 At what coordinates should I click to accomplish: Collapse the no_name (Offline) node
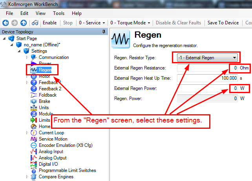[12, 45]
